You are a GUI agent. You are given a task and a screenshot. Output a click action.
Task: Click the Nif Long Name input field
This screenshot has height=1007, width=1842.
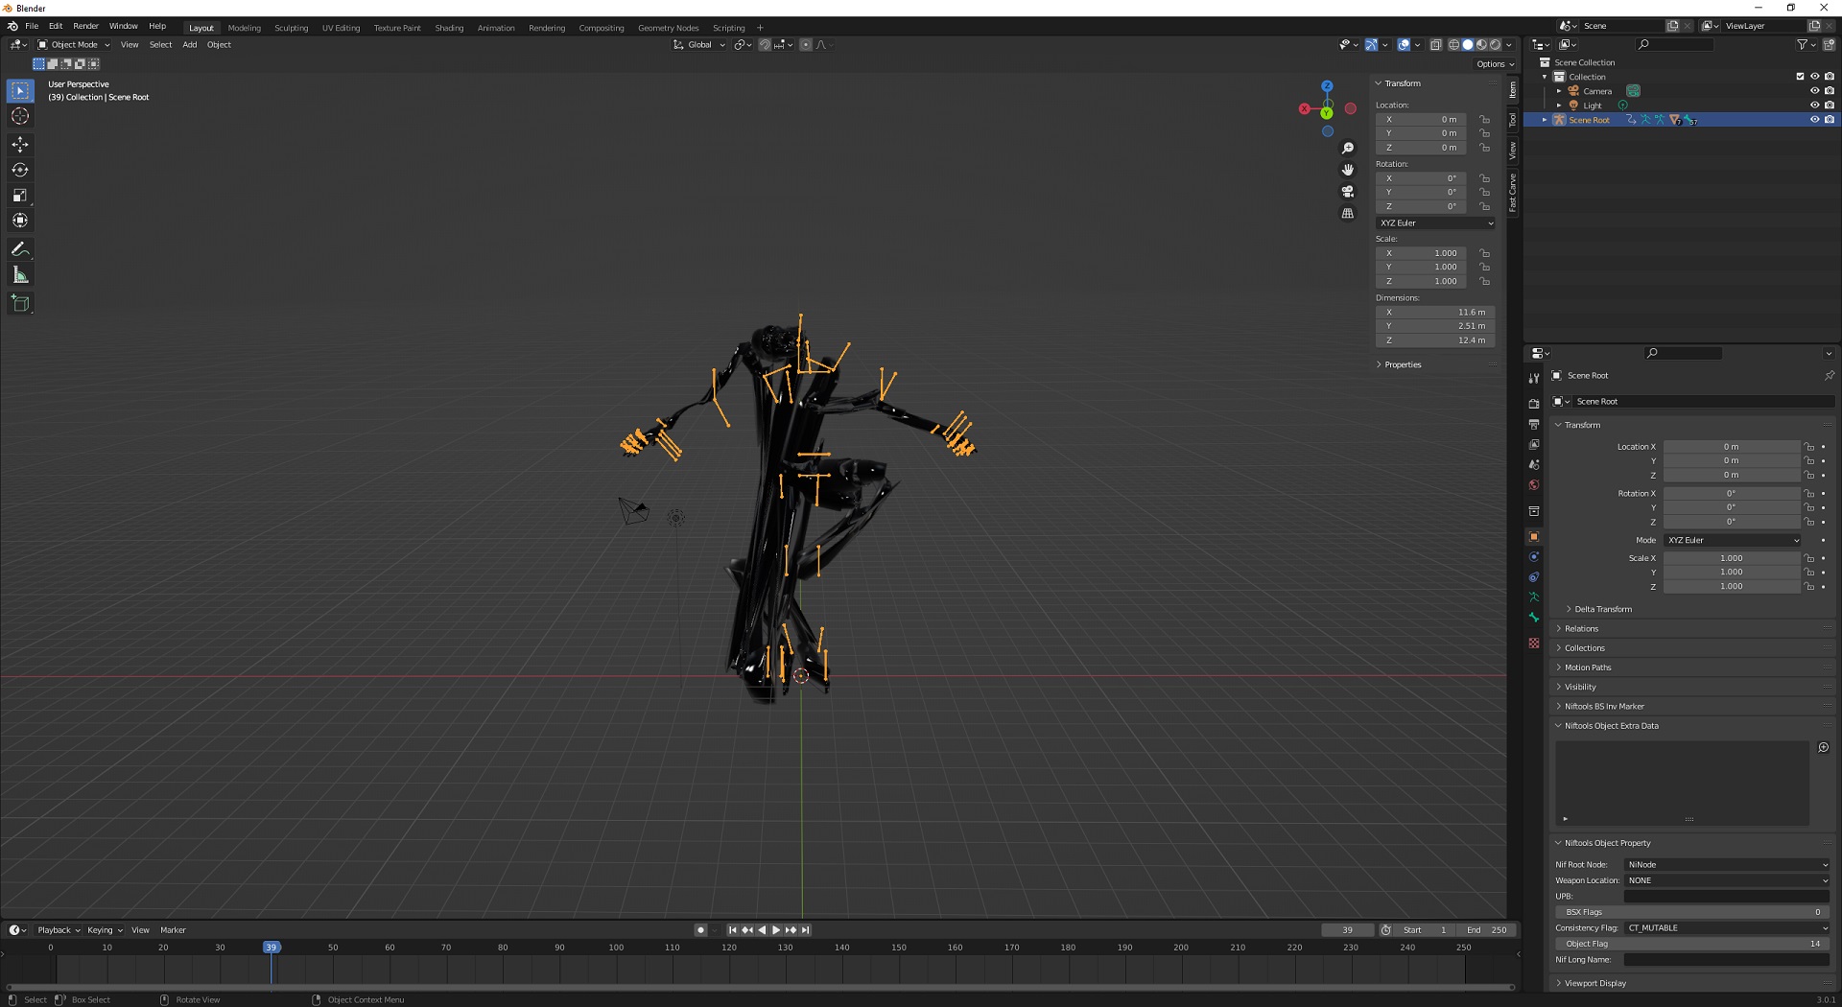(x=1725, y=959)
